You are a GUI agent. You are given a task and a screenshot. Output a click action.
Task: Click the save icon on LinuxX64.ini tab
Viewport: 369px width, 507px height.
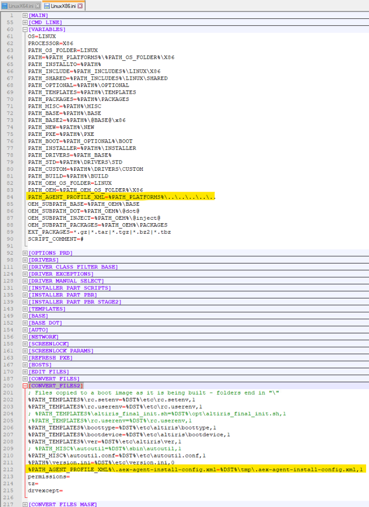(5, 6)
